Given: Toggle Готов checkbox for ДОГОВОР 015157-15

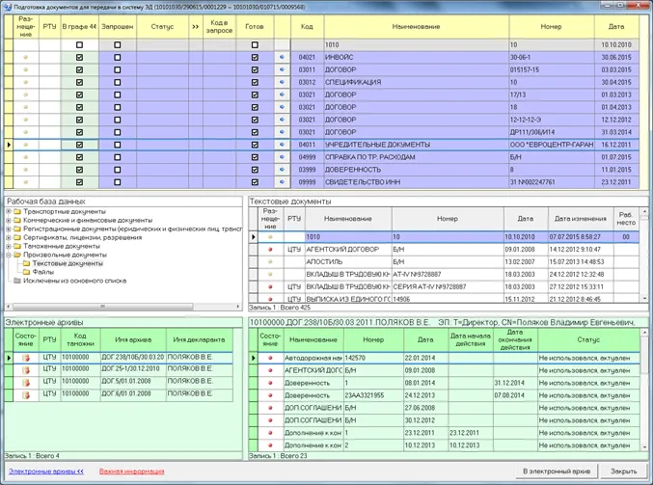Looking at the screenshot, I should [x=255, y=70].
